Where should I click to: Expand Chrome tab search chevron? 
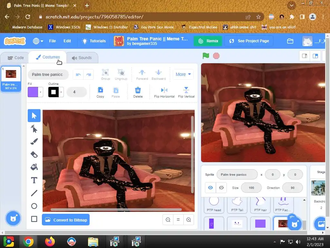(291, 5)
